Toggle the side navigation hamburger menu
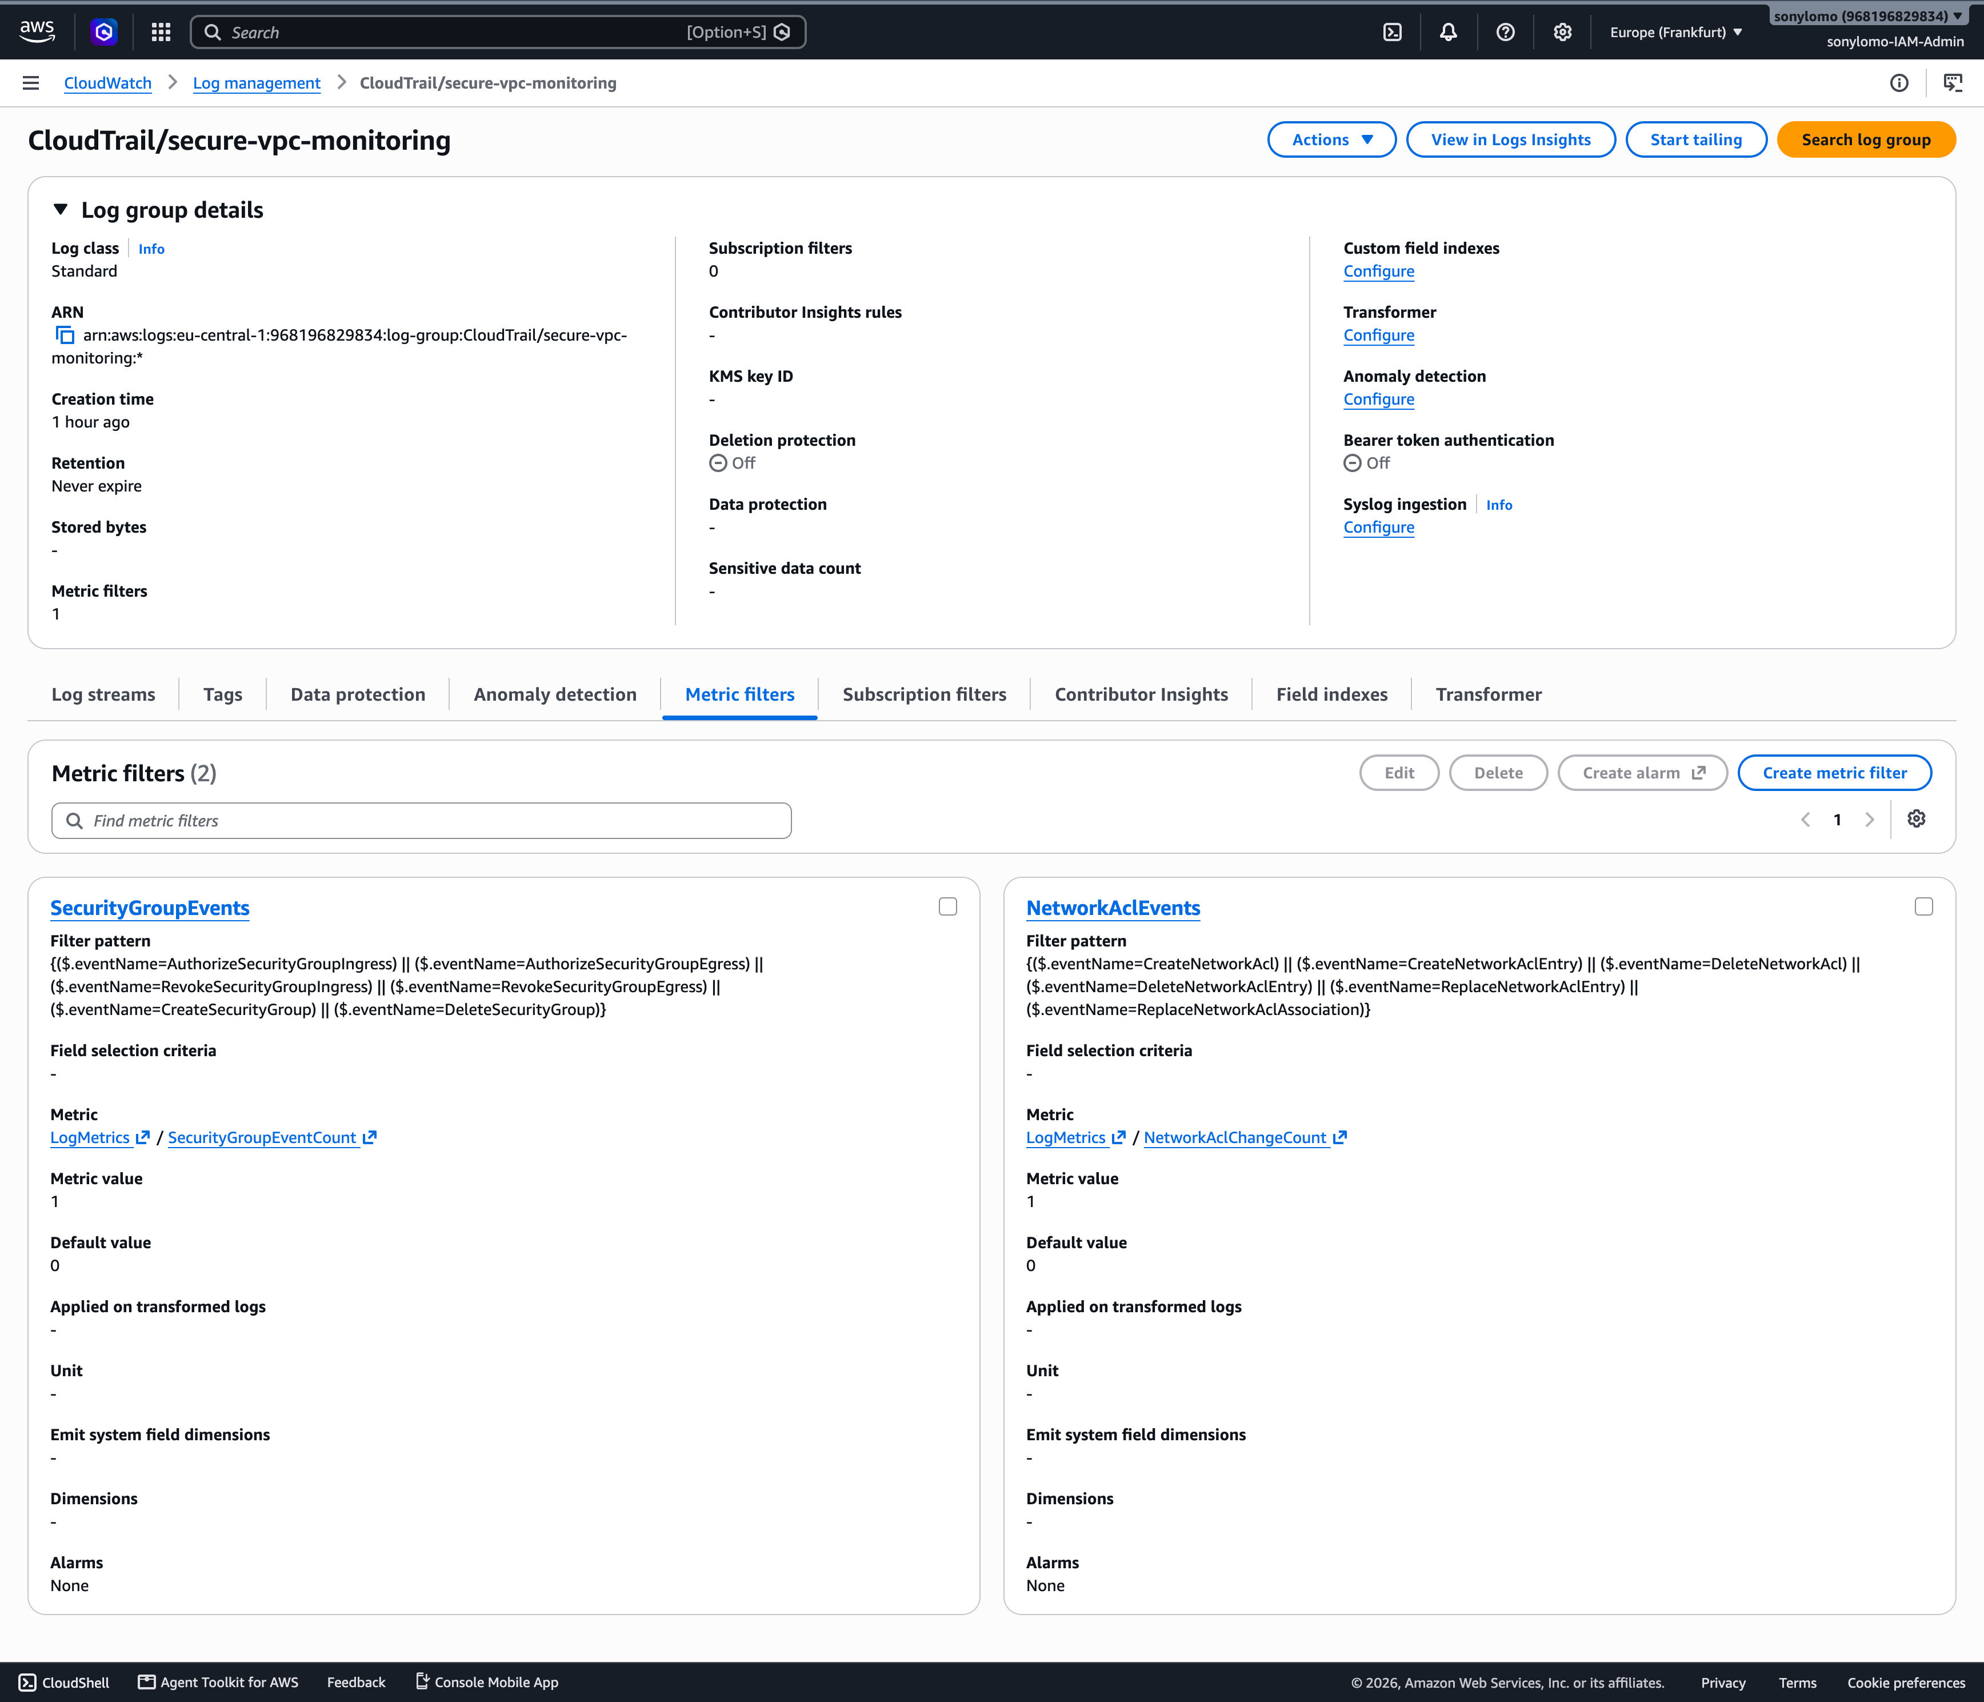The height and width of the screenshot is (1702, 1984). click(31, 83)
